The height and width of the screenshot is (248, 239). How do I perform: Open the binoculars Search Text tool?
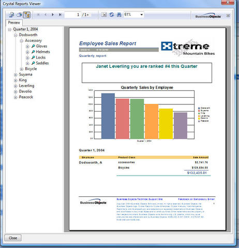(x=119, y=15)
